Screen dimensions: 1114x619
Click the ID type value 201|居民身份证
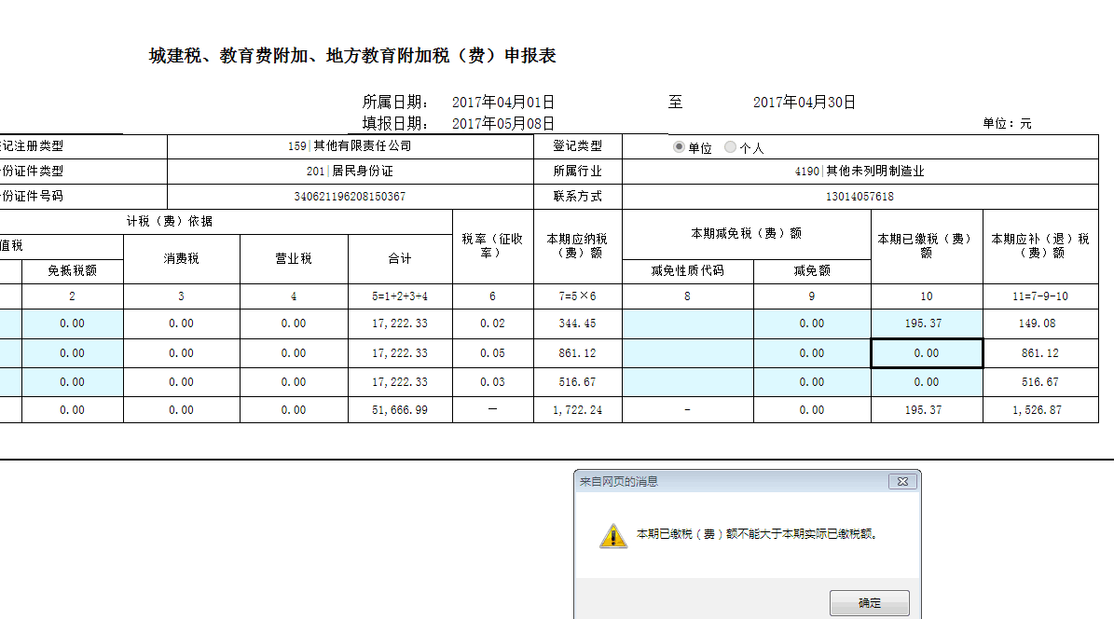click(x=350, y=172)
